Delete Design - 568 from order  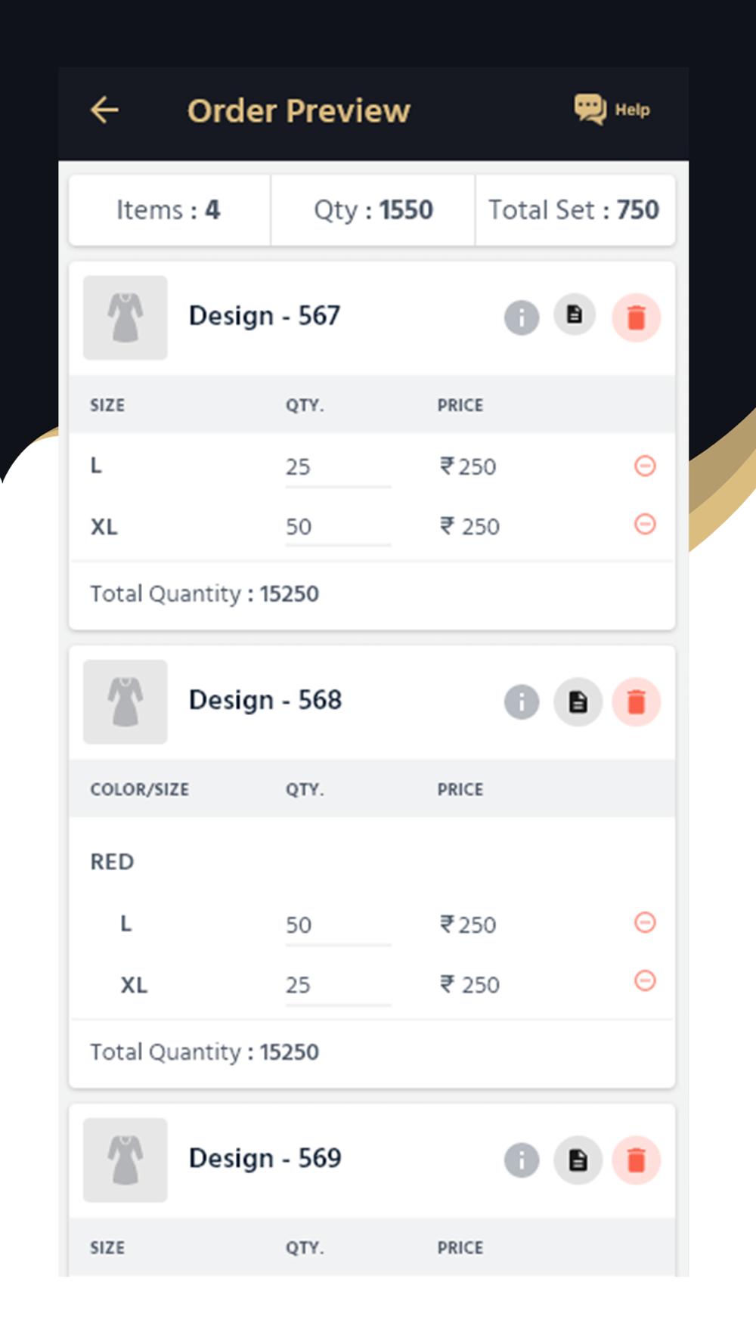tap(637, 702)
